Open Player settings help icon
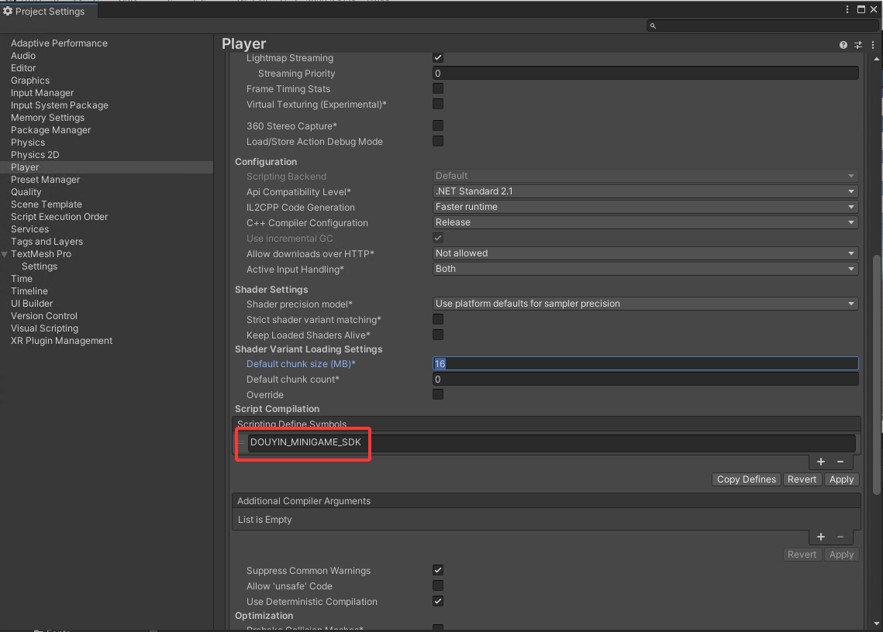This screenshot has height=632, width=883. 843,45
